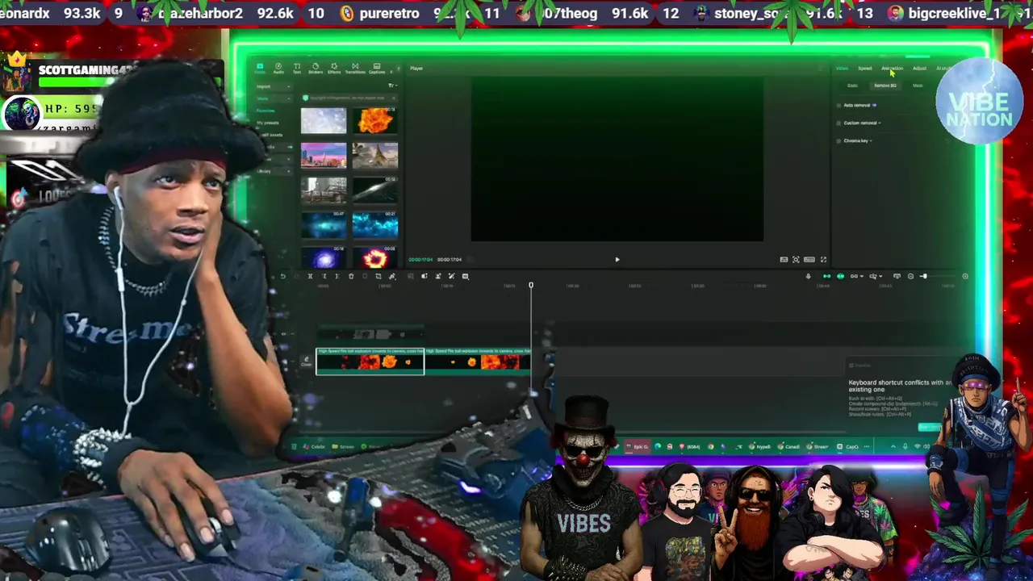This screenshot has height=581, width=1033.
Task: Click the Undo icon in the timeline toolbar
Action: (x=282, y=277)
